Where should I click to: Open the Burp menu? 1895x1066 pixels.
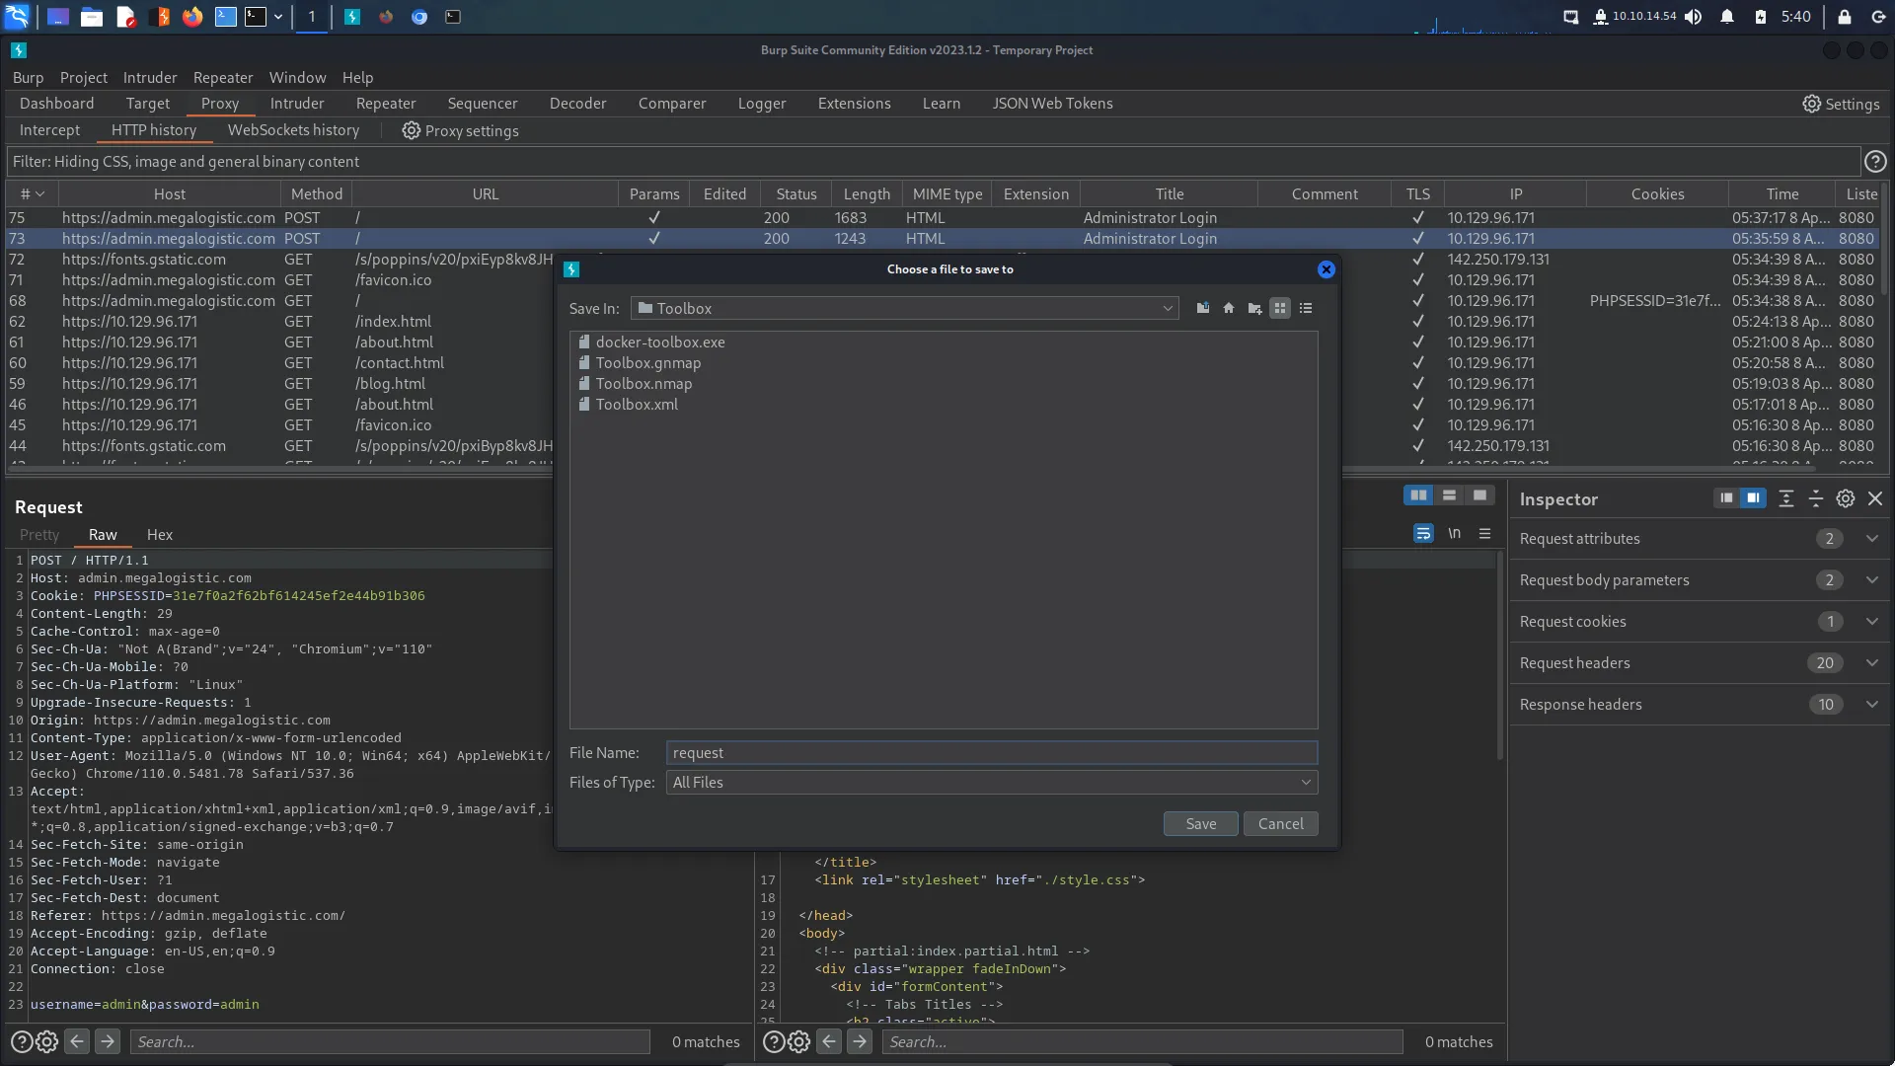[28, 77]
